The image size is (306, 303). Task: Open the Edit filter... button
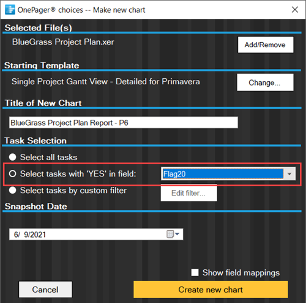coord(188,193)
